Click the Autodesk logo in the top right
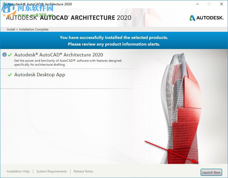Image resolution: width=228 pixels, height=178 pixels. (x=206, y=18)
